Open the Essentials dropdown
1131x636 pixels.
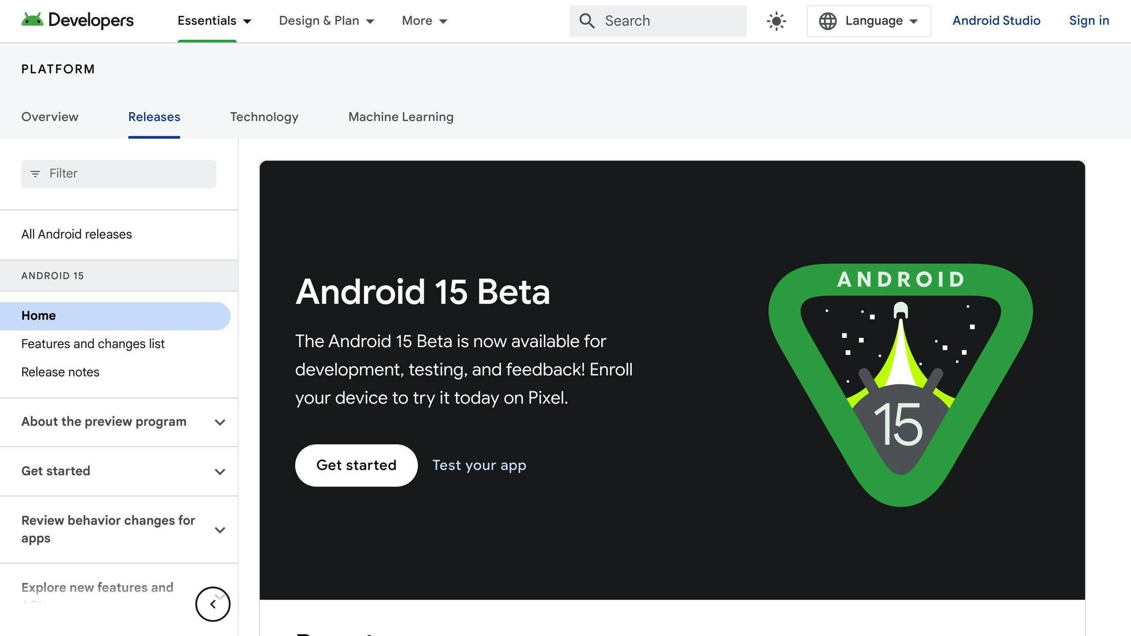pos(214,20)
